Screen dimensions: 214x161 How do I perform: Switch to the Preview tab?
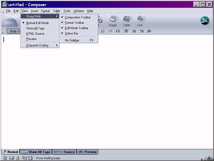tap(87, 152)
